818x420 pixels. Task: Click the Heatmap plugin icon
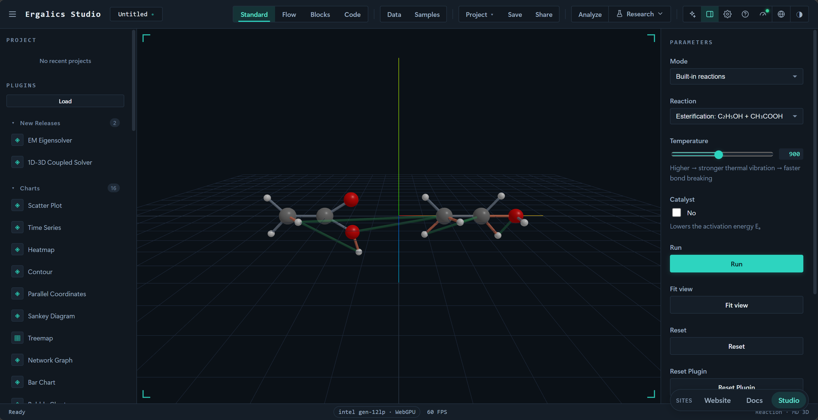point(17,250)
